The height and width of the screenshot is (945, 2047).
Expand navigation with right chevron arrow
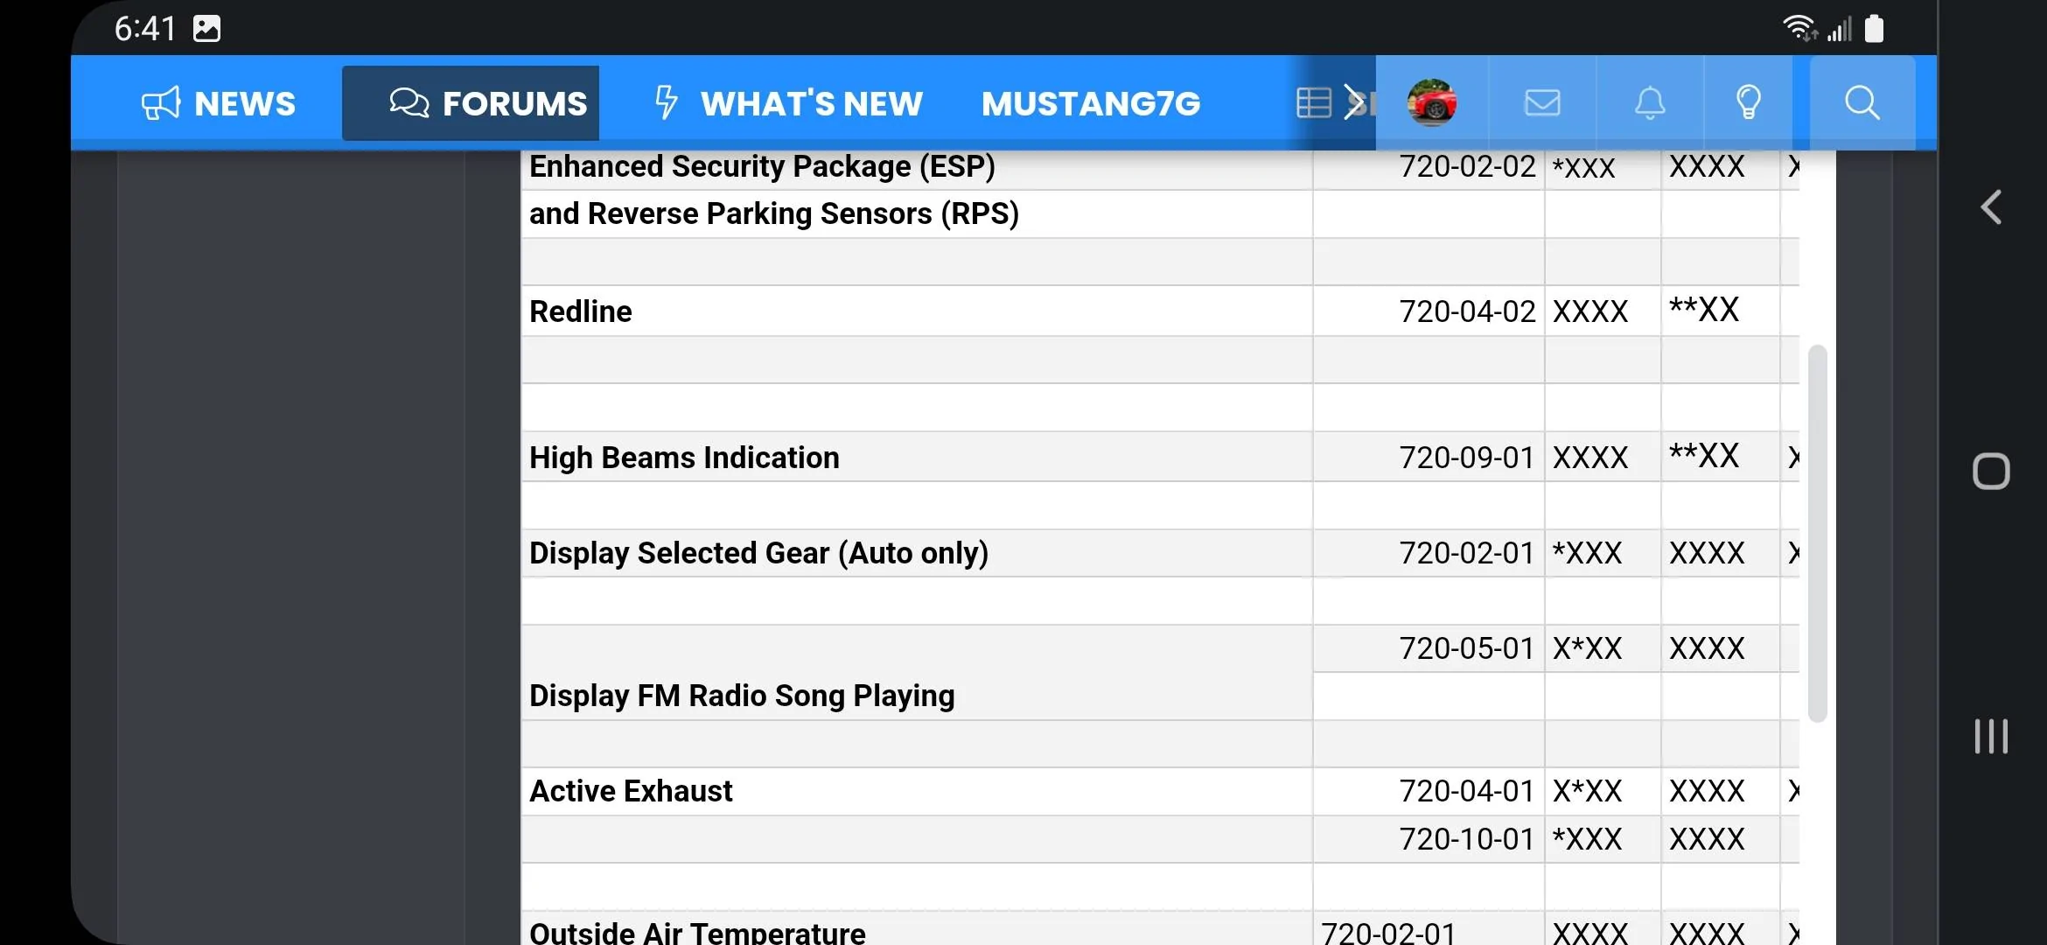[x=1353, y=102]
